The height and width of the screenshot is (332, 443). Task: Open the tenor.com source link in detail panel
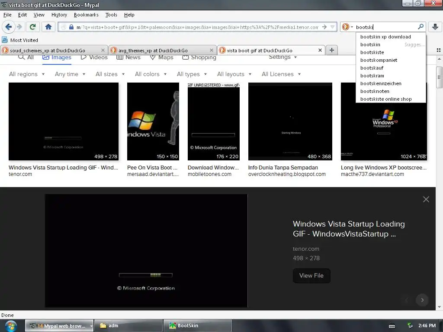[x=306, y=249]
